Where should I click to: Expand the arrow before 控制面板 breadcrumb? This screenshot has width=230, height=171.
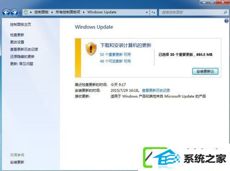point(31,12)
